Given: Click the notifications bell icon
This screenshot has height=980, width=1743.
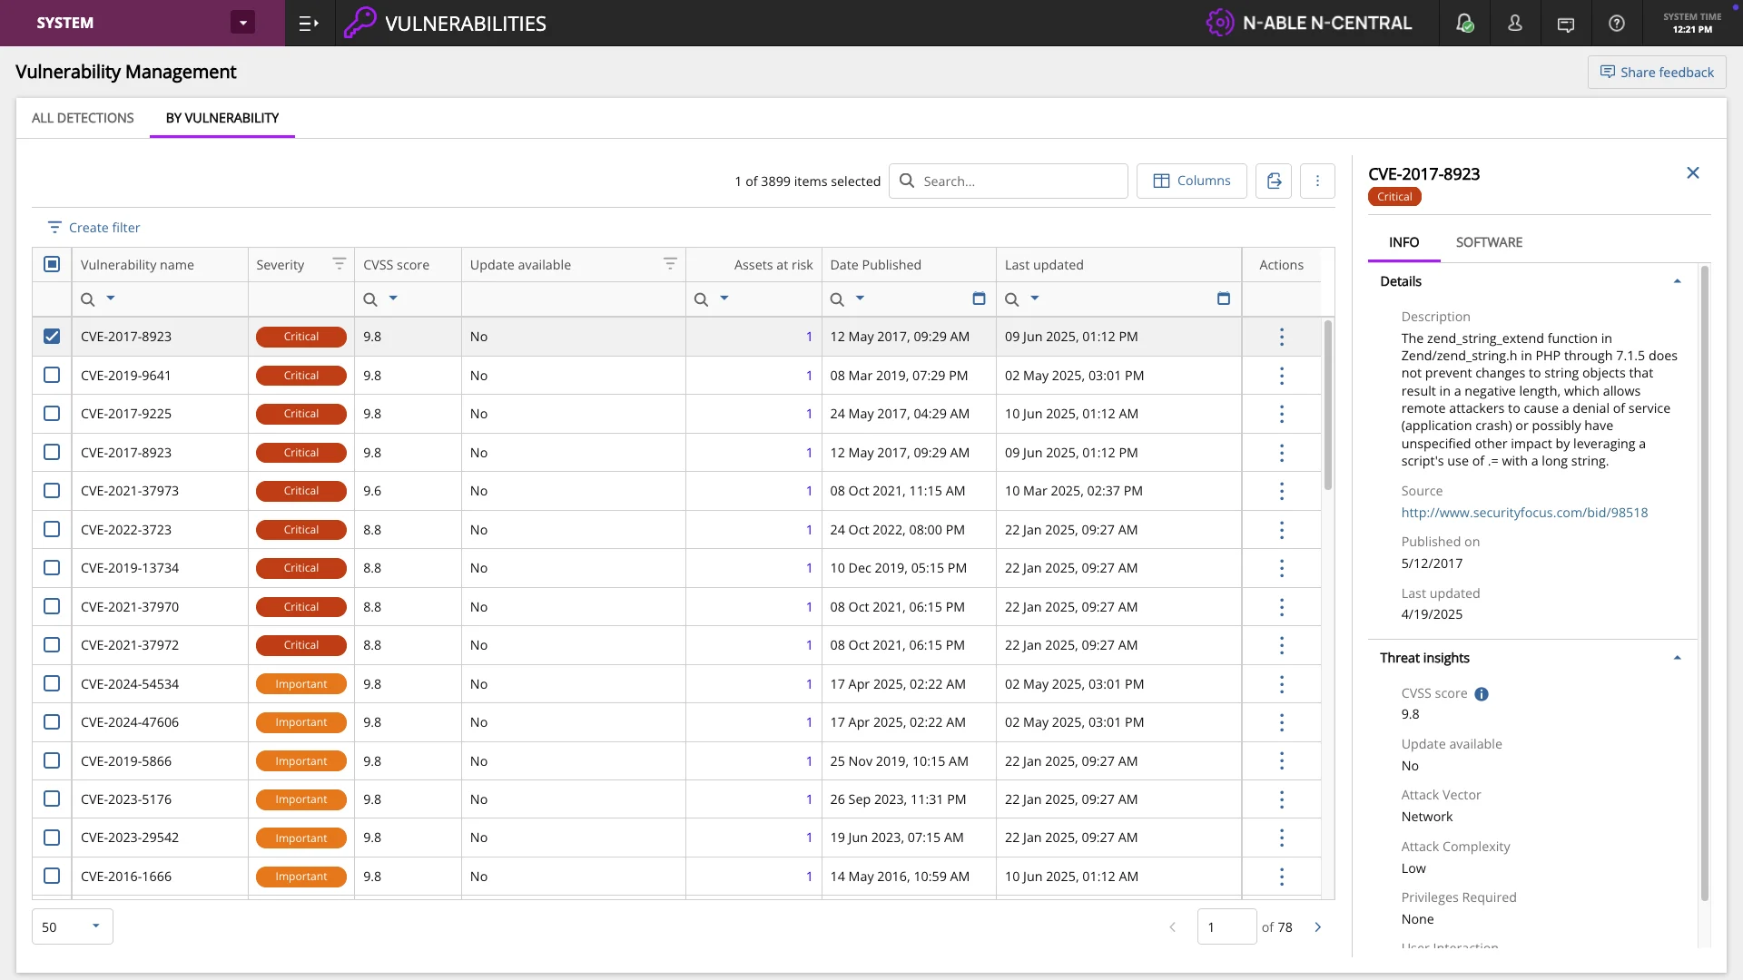Looking at the screenshot, I should click(x=1463, y=24).
